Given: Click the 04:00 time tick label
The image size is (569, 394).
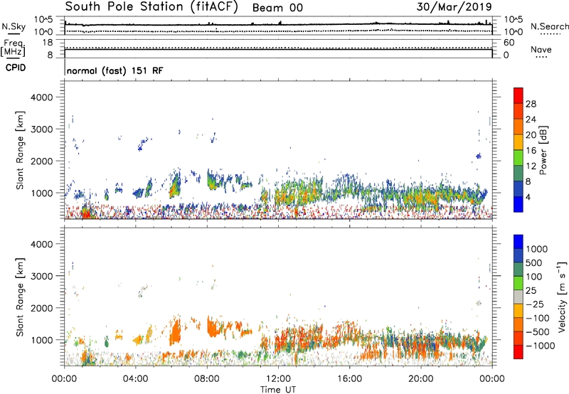Looking at the screenshot, I should 135,379.
